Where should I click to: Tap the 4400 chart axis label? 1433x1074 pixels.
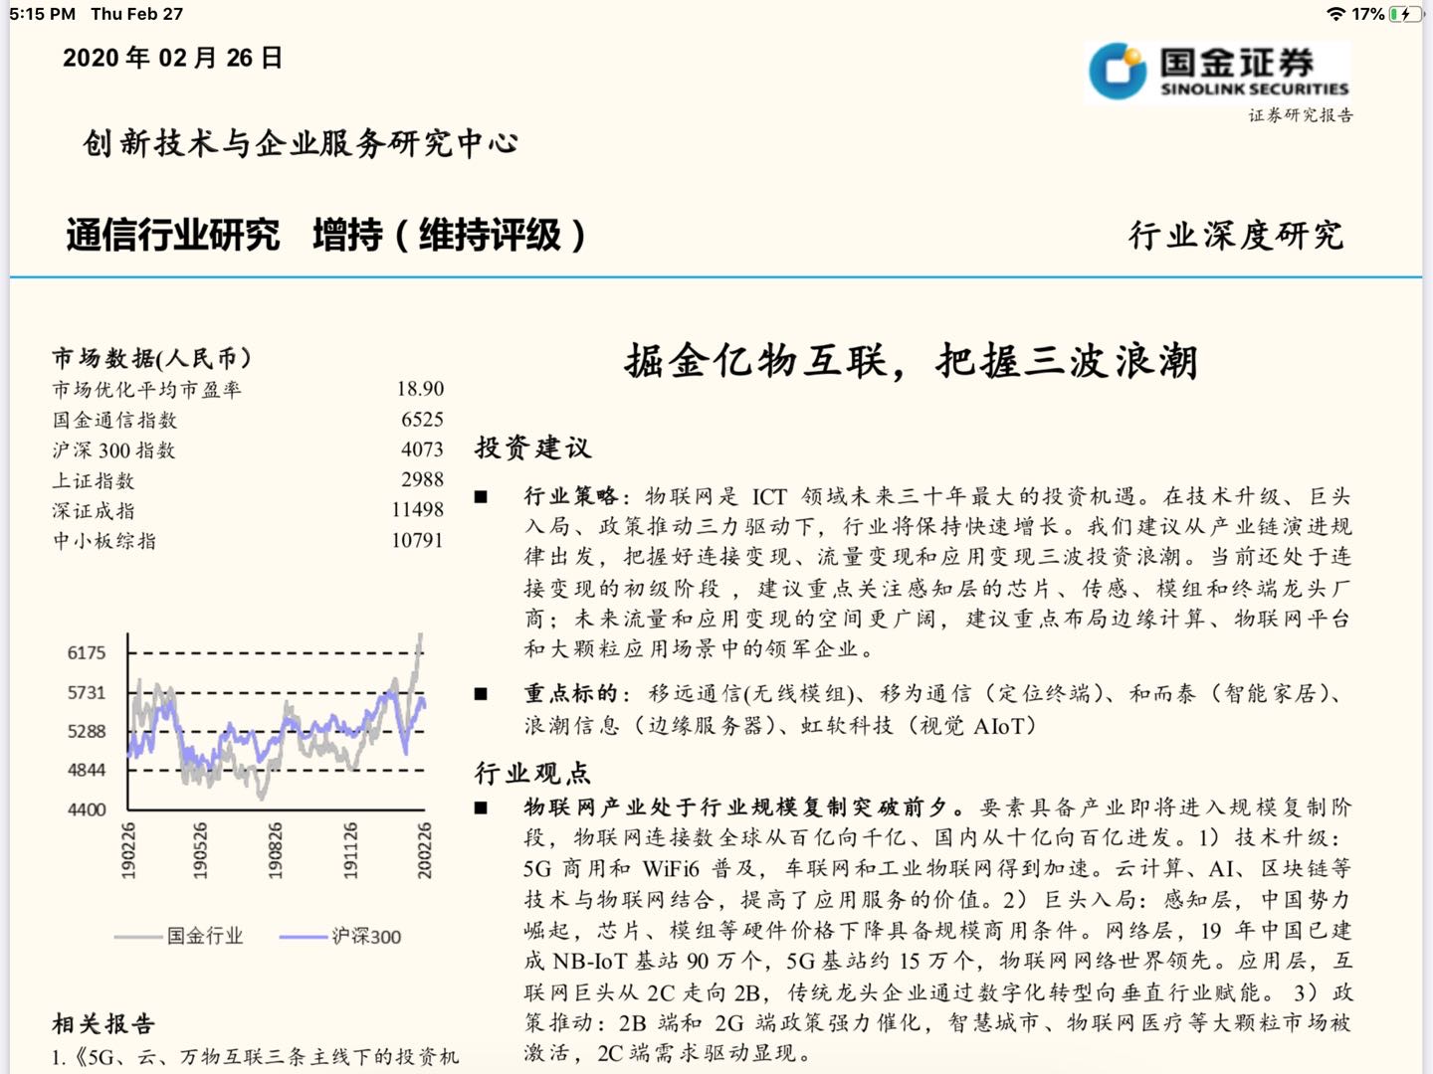point(87,809)
